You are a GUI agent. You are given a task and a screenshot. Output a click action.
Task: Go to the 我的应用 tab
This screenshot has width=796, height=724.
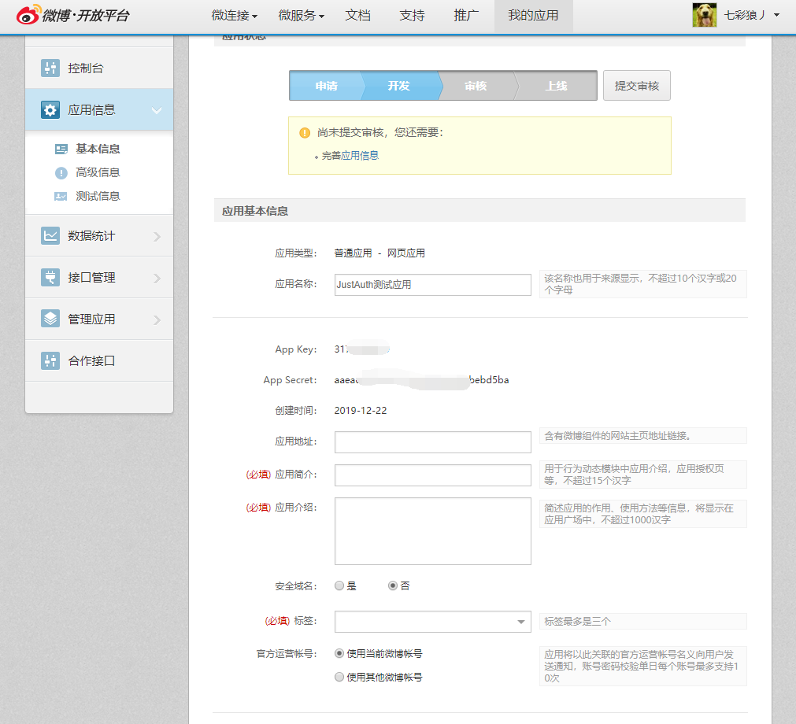pos(534,17)
